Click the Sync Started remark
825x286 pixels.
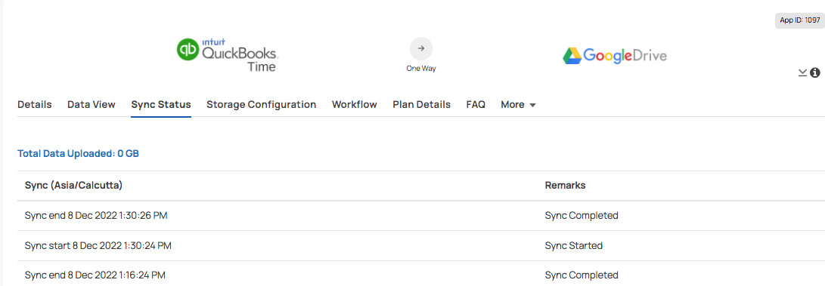(573, 245)
